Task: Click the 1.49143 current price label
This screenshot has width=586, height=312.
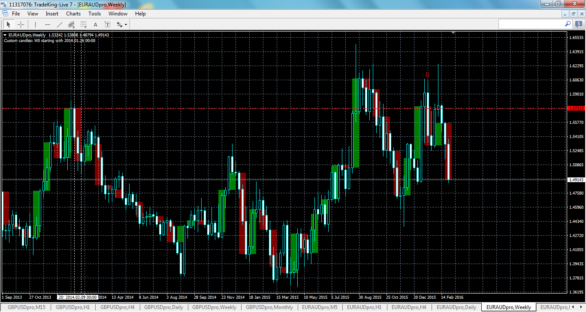Action: (x=576, y=180)
